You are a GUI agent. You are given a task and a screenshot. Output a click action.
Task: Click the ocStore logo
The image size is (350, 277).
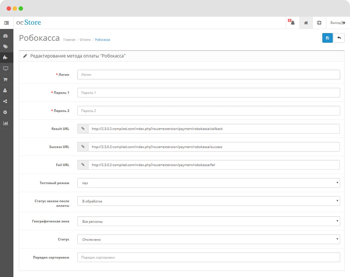tap(29, 23)
